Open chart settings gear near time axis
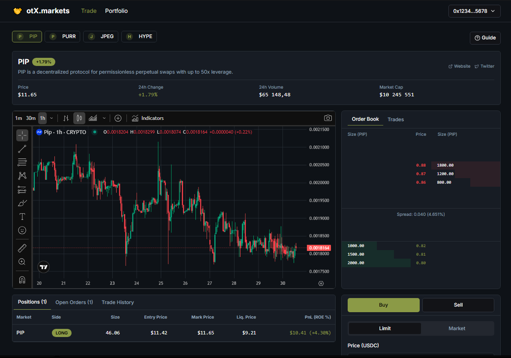The height and width of the screenshot is (358, 511). 321,283
